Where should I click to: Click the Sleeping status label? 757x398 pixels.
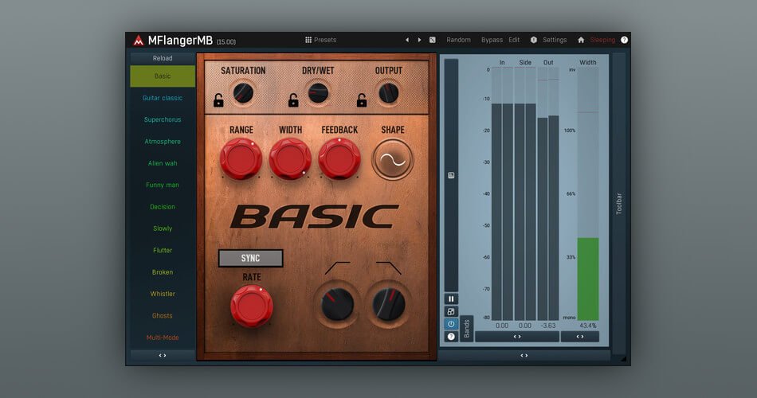click(x=602, y=40)
